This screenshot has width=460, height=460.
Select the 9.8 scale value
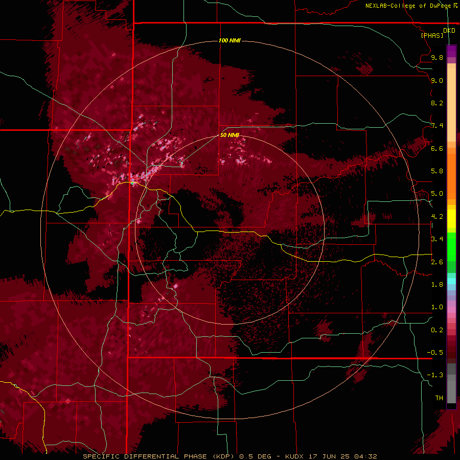pos(437,57)
